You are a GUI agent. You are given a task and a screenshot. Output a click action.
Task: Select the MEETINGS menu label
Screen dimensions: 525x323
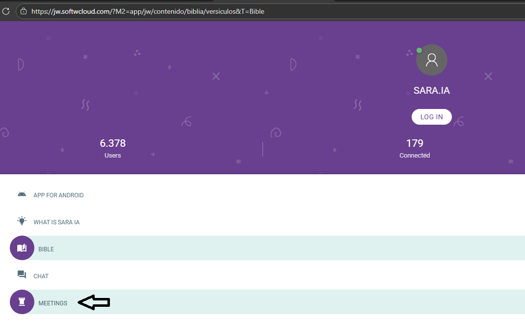[53, 303]
